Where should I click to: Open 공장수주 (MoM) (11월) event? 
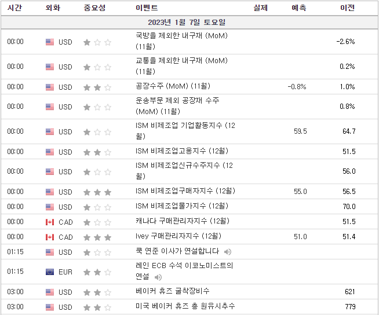[173, 86]
